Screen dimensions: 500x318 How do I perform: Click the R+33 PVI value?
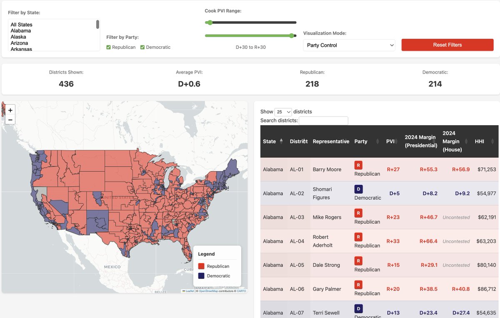393,241
